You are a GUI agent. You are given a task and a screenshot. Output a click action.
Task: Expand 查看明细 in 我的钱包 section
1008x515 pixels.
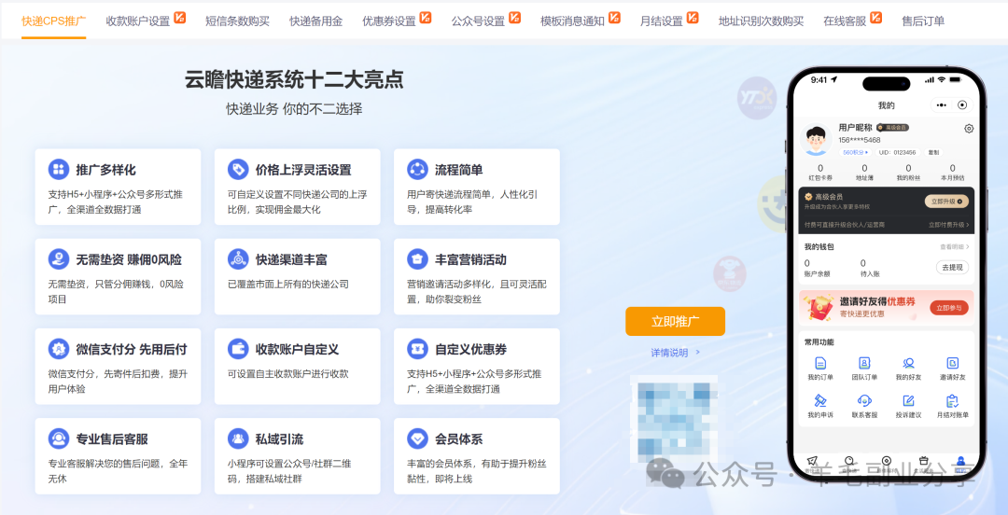point(955,247)
